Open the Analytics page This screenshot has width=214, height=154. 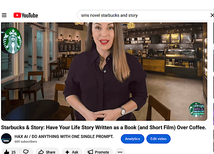[x=132, y=139]
